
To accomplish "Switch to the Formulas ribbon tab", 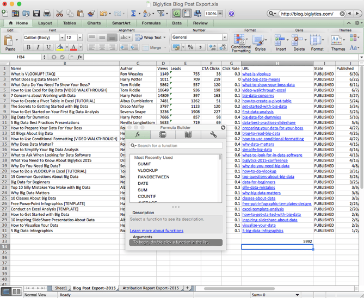I will click(151, 23).
